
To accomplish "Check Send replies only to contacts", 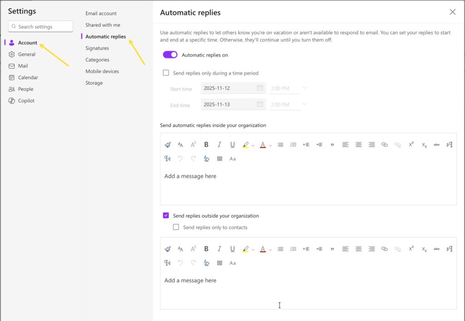I will click(x=176, y=227).
